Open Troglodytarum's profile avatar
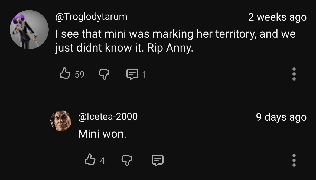 [29, 30]
